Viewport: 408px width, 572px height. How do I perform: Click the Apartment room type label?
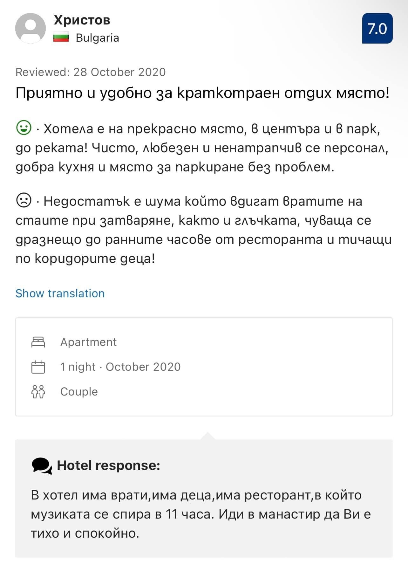point(88,342)
